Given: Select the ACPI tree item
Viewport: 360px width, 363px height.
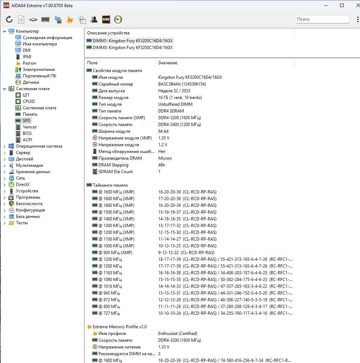Looking at the screenshot, I should (x=27, y=140).
